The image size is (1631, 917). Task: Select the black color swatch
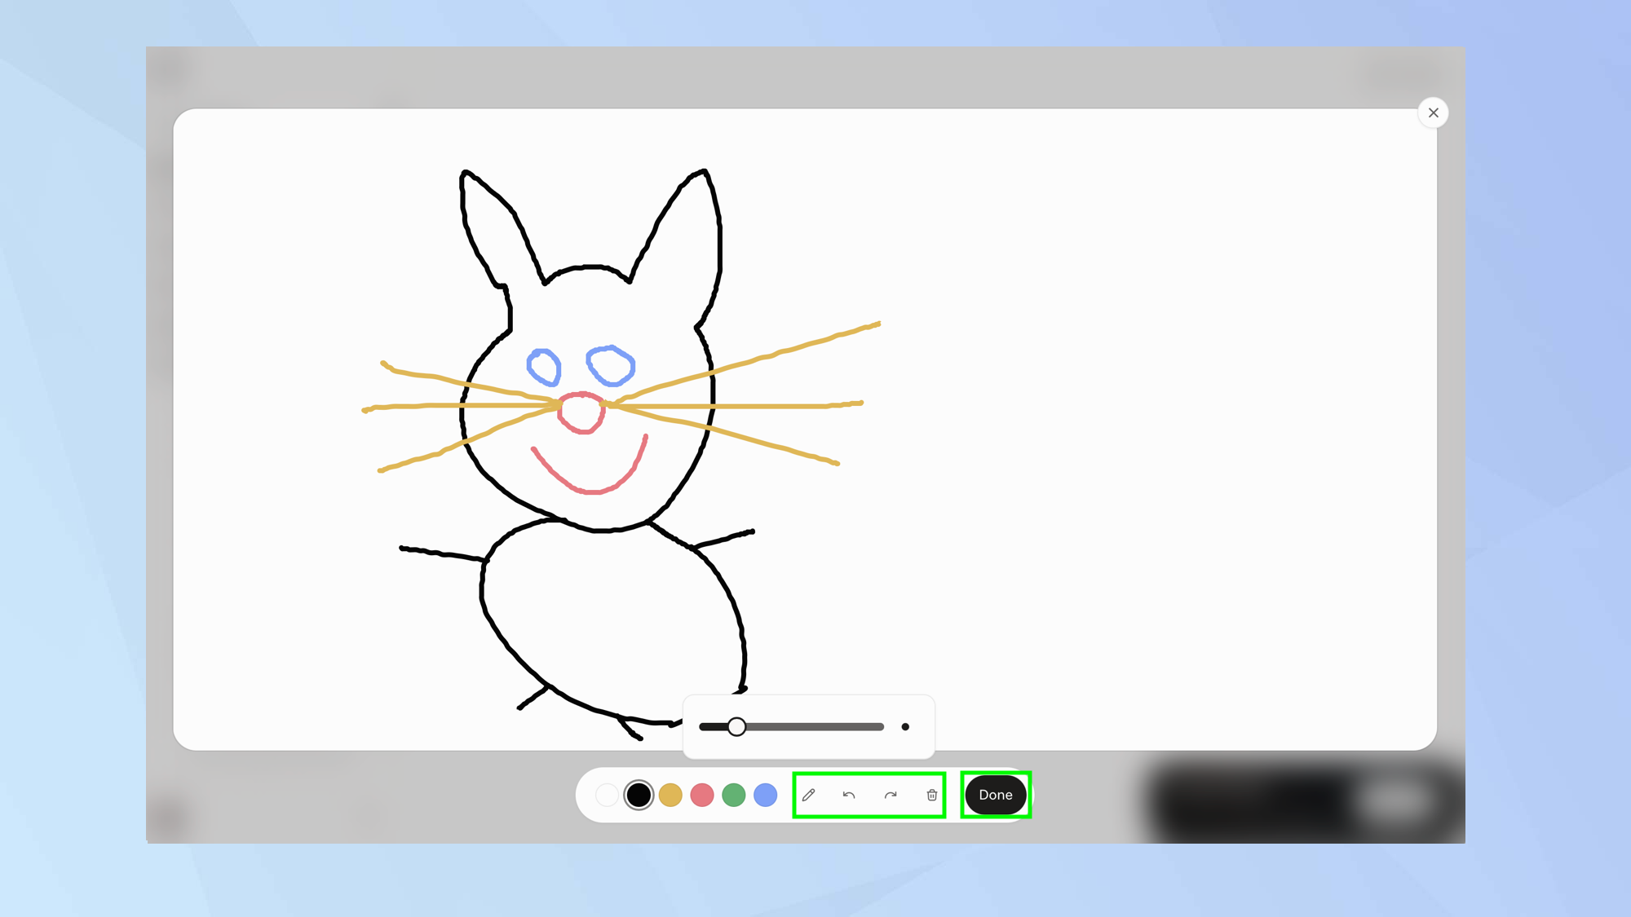[x=639, y=795]
